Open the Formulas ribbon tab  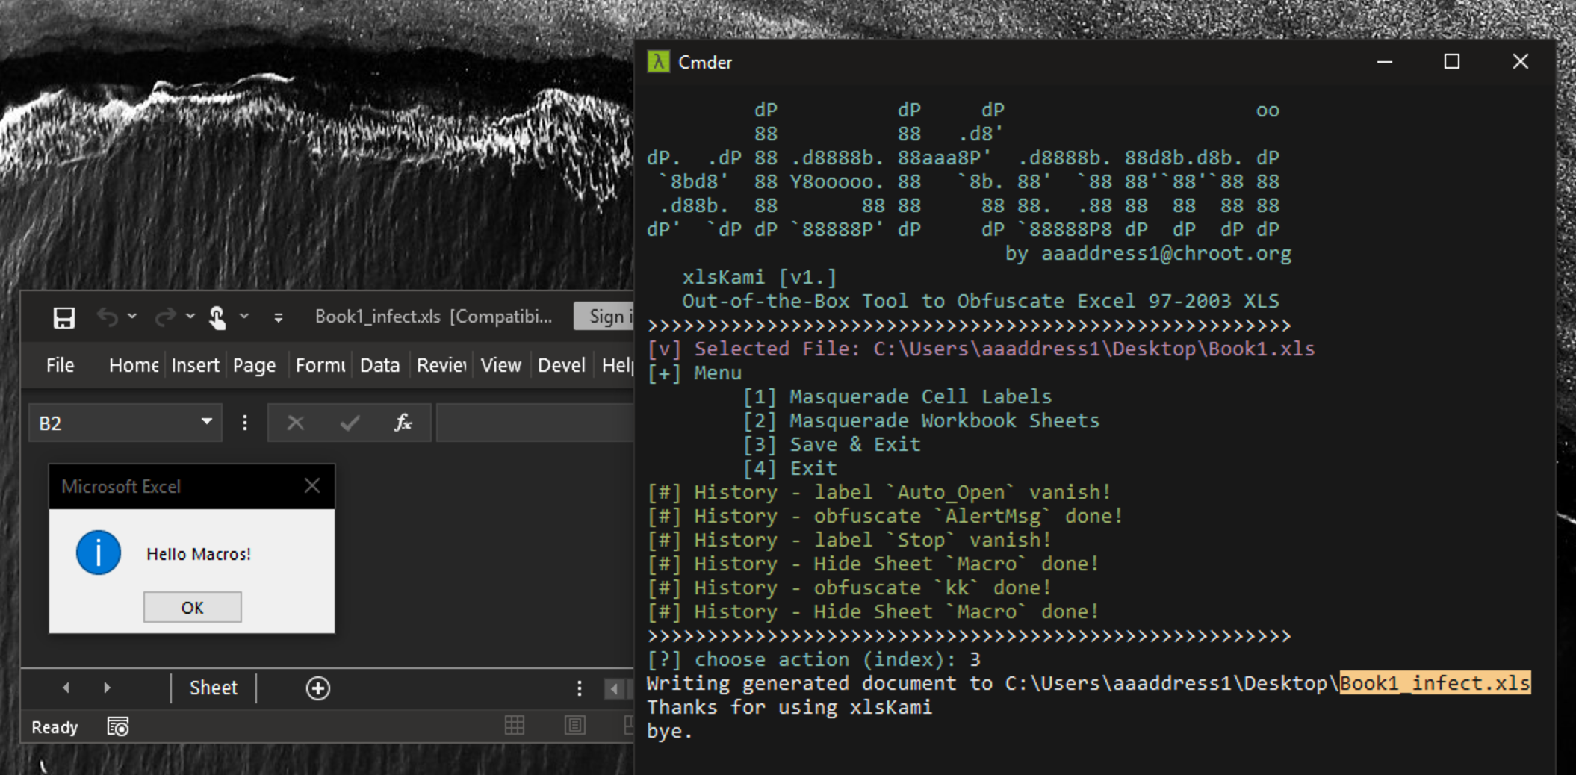[320, 365]
